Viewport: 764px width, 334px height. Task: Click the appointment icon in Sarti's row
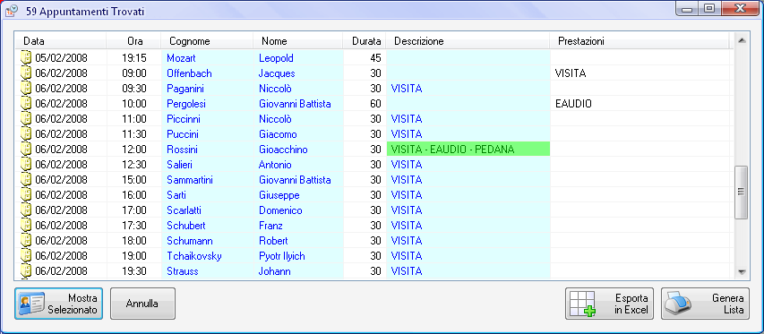click(26, 195)
